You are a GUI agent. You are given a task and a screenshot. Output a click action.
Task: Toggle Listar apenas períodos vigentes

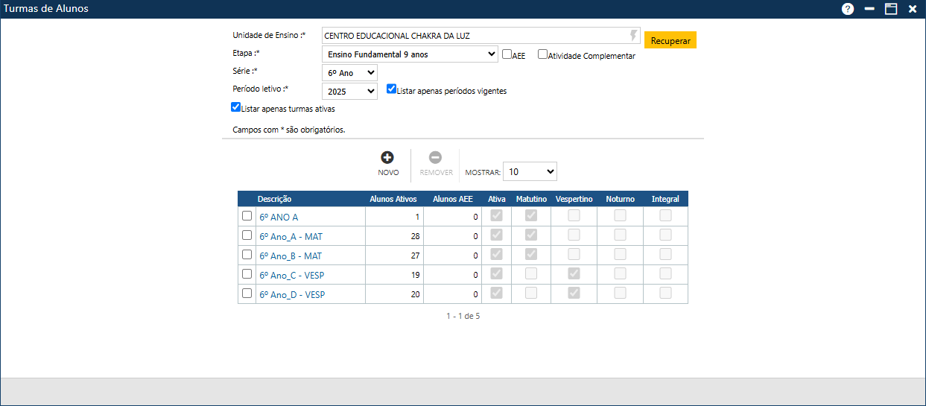[x=391, y=89]
